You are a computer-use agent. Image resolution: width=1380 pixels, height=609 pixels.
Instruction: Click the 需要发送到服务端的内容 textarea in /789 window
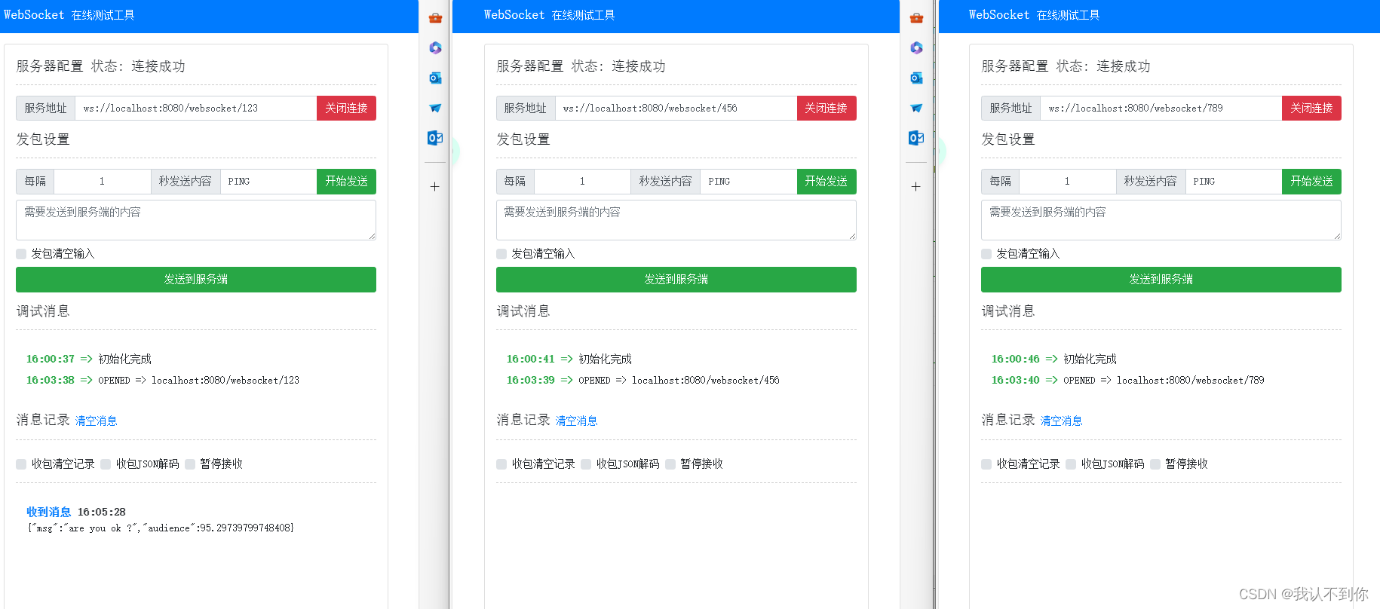point(1161,220)
